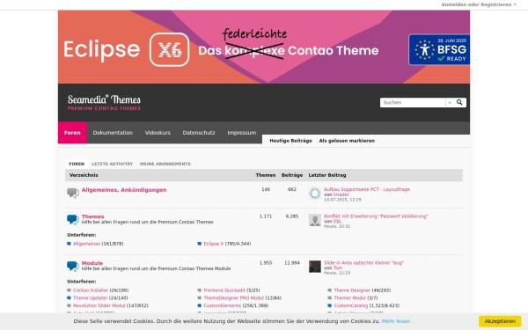Open post Slide-in Area optischer kleiner bug
This screenshot has width=528, height=330.
(363, 262)
